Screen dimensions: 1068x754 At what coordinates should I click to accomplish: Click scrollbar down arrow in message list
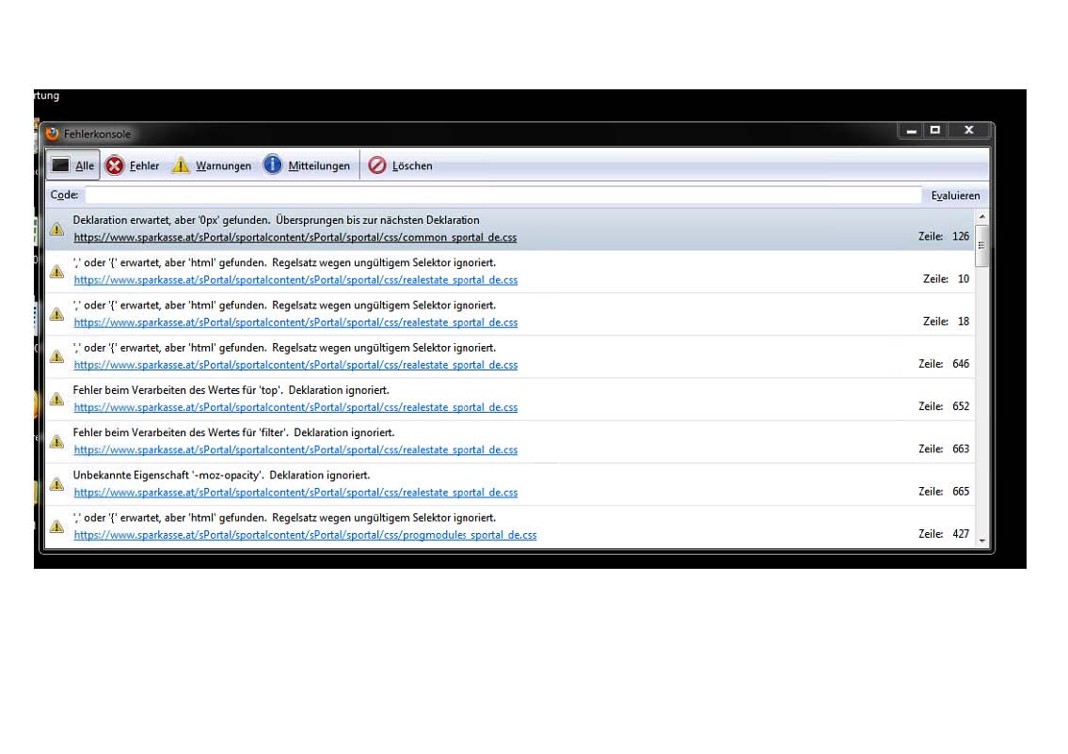[x=982, y=541]
